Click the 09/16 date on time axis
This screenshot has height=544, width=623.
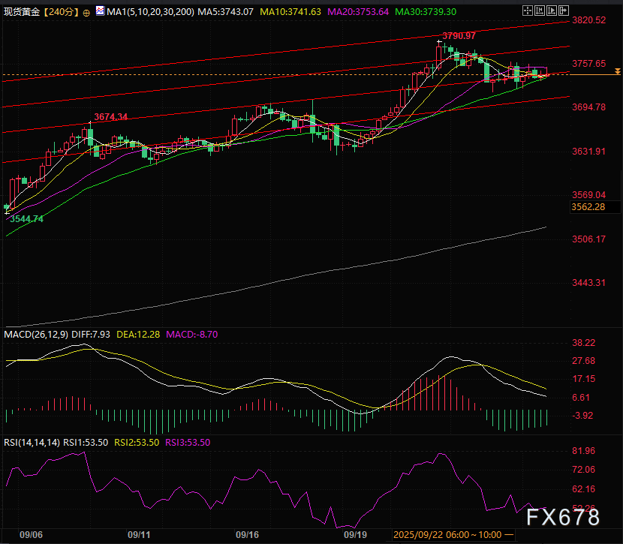[247, 536]
